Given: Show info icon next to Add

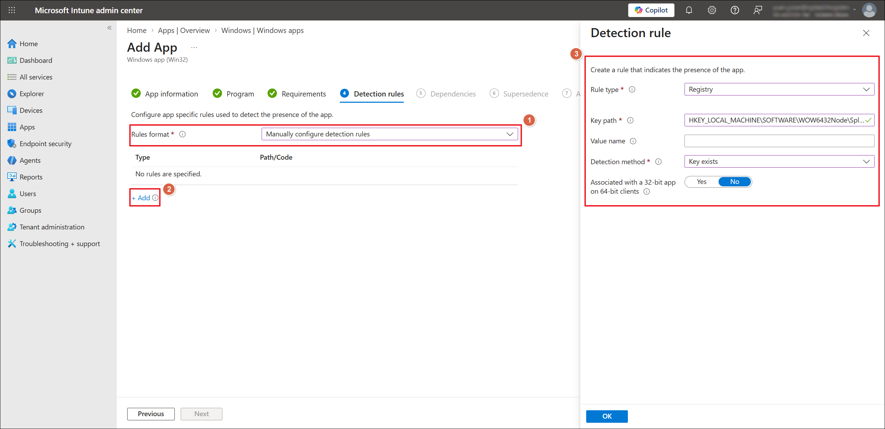Looking at the screenshot, I should click(x=155, y=198).
